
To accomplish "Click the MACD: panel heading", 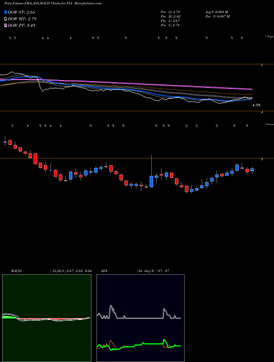I will pyautogui.click(x=16, y=271).
